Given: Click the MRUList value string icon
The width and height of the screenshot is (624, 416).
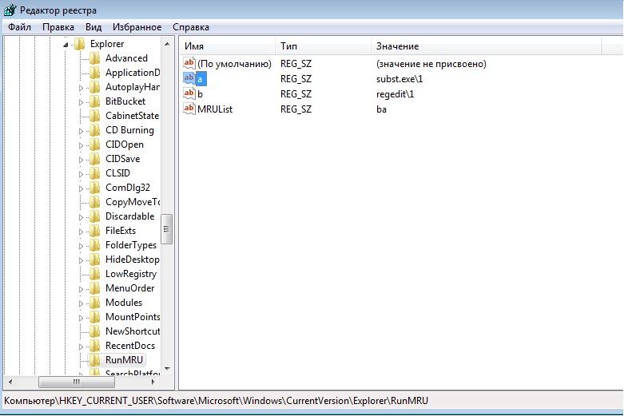Looking at the screenshot, I should click(189, 109).
